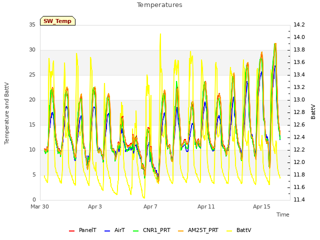
Task: Click the orange AM25T_PRT legend swatch
Action: pyautogui.click(x=181, y=231)
